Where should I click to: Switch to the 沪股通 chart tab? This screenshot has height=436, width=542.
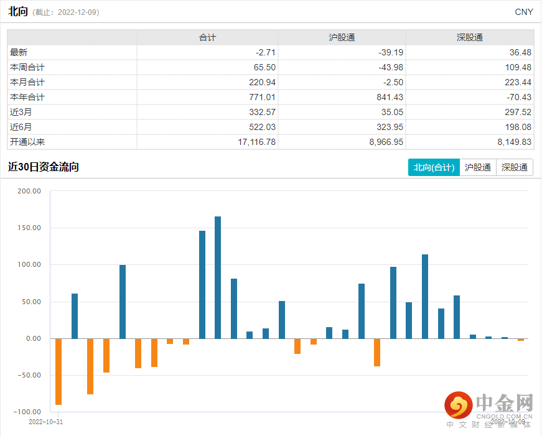478,167
